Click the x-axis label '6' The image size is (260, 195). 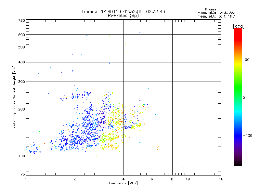152,179
